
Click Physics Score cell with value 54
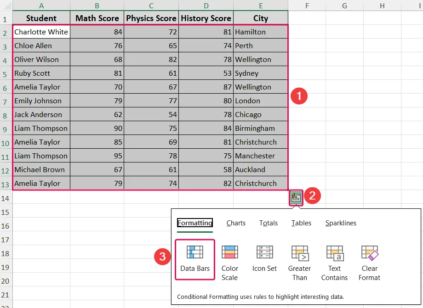[x=151, y=114]
